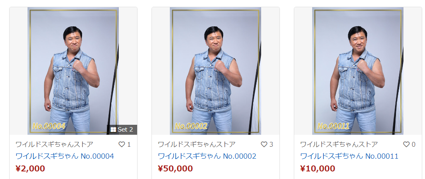Click the gold No.00002 serial text on the image
The height and width of the screenshot is (179, 425).
(191, 126)
